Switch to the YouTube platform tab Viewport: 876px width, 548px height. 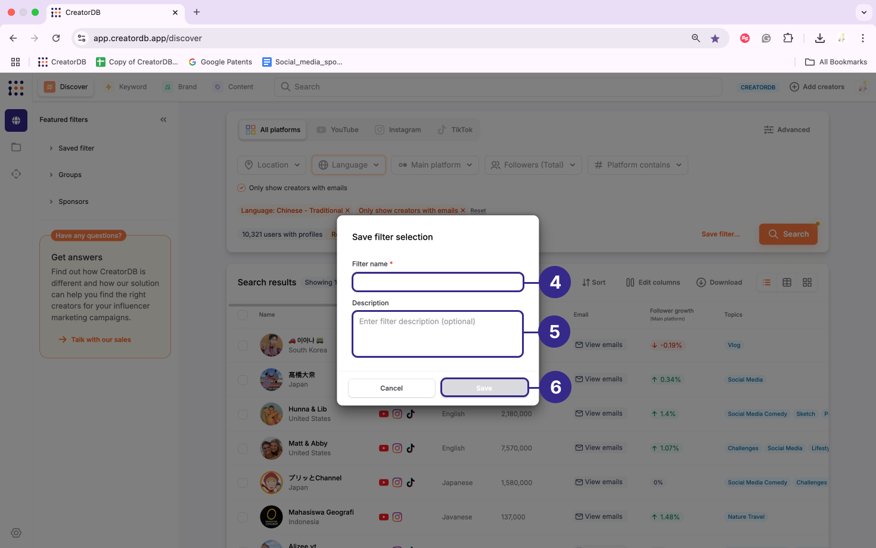(338, 130)
